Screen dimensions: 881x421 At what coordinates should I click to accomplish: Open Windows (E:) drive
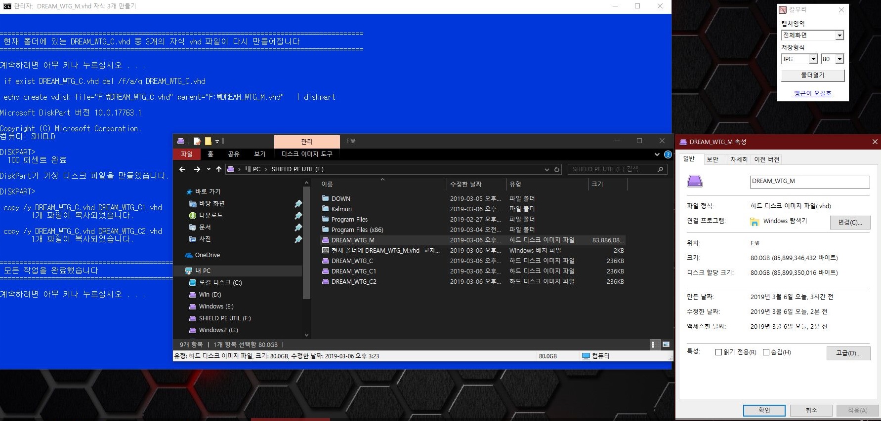[216, 306]
